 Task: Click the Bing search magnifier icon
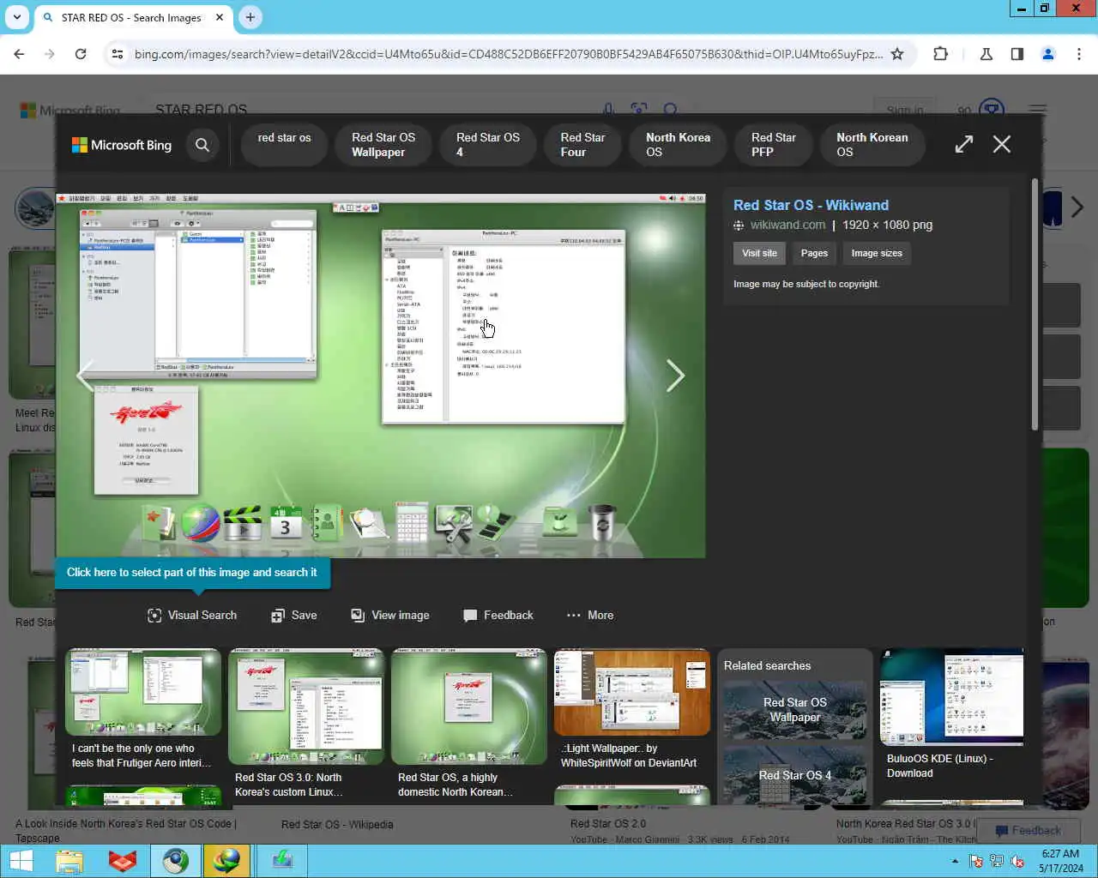(x=202, y=145)
